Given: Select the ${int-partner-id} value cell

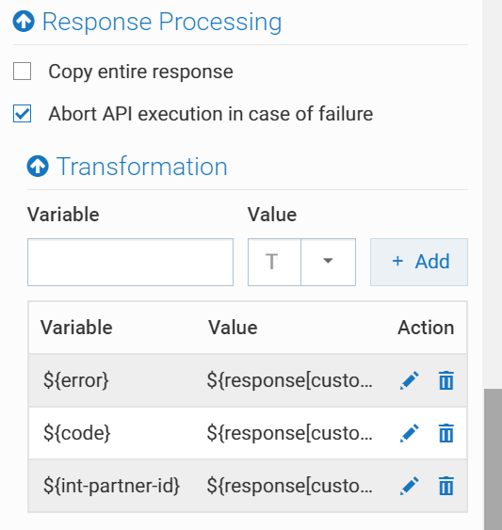Looking at the screenshot, I should 289,486.
